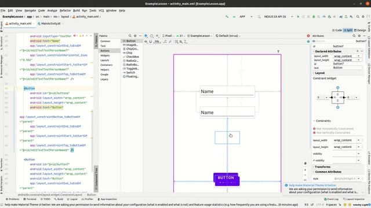Select Button item in palette list

click(x=131, y=41)
